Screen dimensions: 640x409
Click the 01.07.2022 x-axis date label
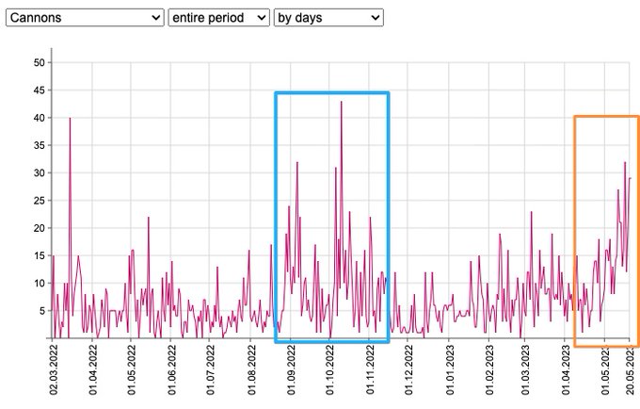(210, 370)
